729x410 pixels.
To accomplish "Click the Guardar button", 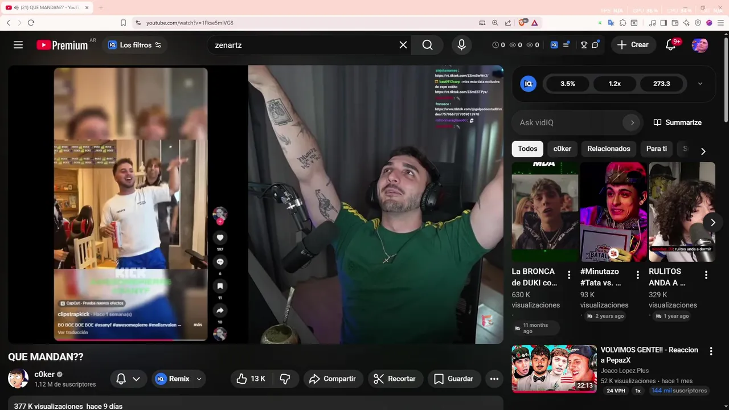I will coord(453,379).
